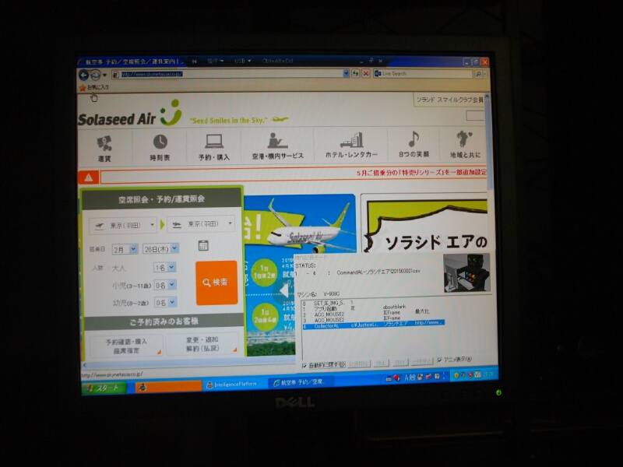Switch to the orange taskbar item
The height and width of the screenshot is (467, 623).
pos(168,387)
